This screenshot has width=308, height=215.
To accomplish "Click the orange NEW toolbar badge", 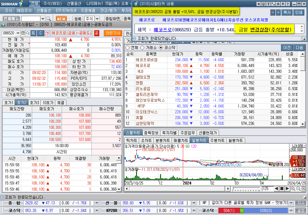I will click(61, 19).
